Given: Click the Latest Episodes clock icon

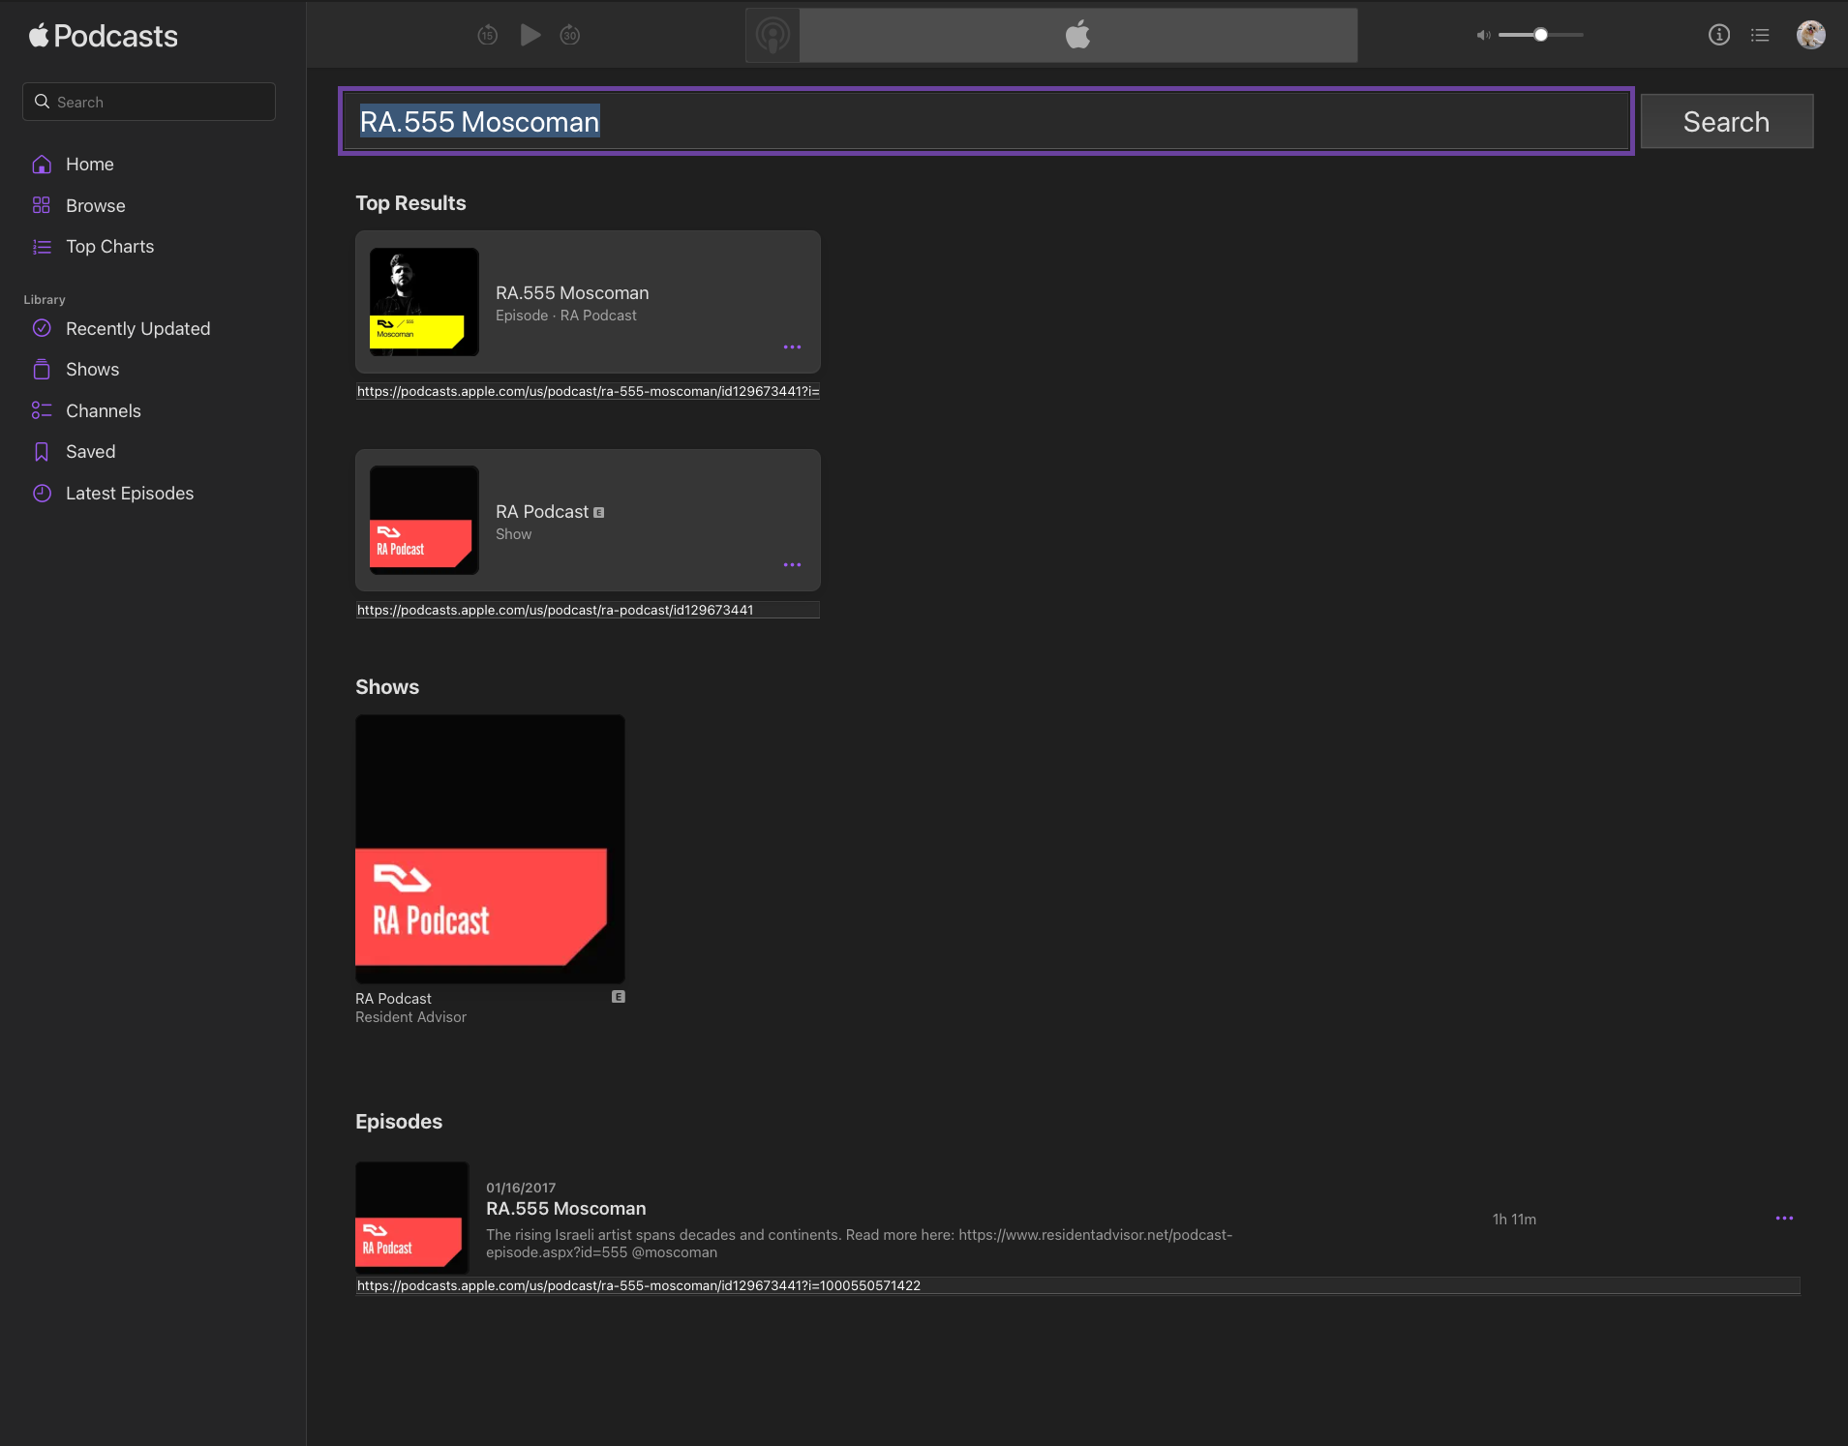Looking at the screenshot, I should (42, 494).
